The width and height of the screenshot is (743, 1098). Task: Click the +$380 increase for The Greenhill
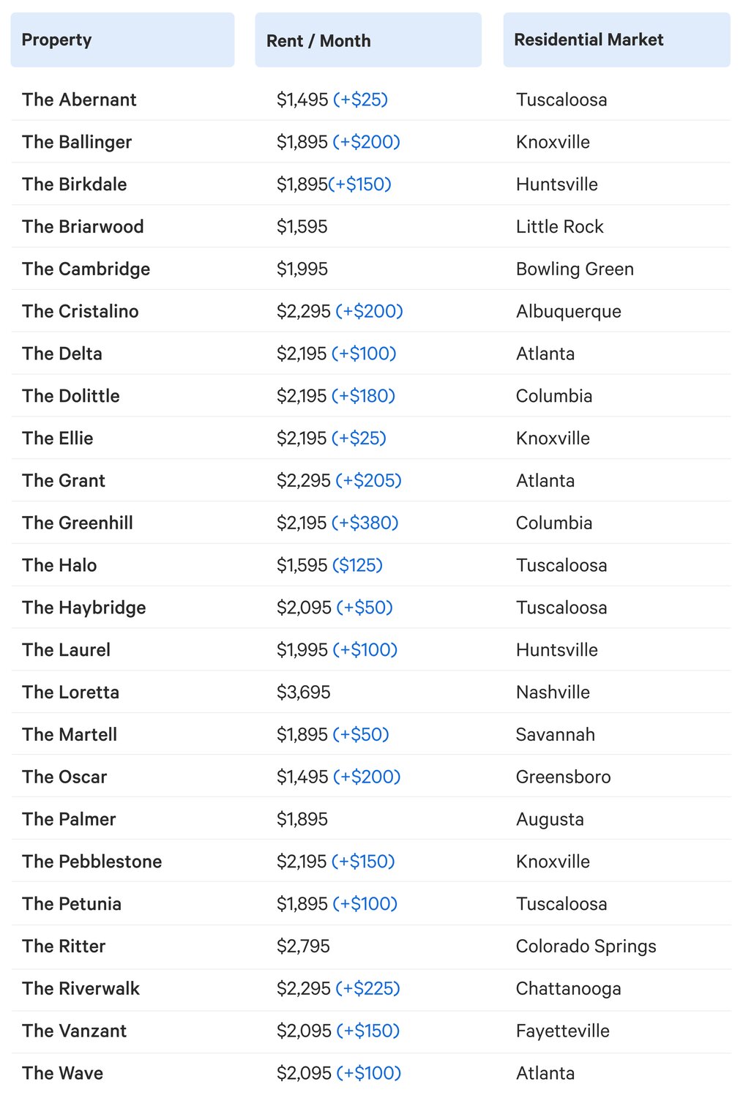pyautogui.click(x=365, y=523)
